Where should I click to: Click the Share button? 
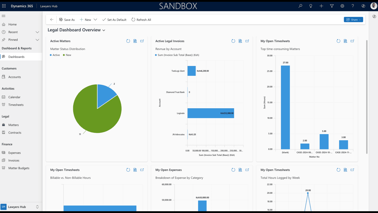point(353,20)
